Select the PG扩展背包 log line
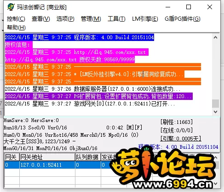Screen dimensions: 224x192 tap(98, 96)
